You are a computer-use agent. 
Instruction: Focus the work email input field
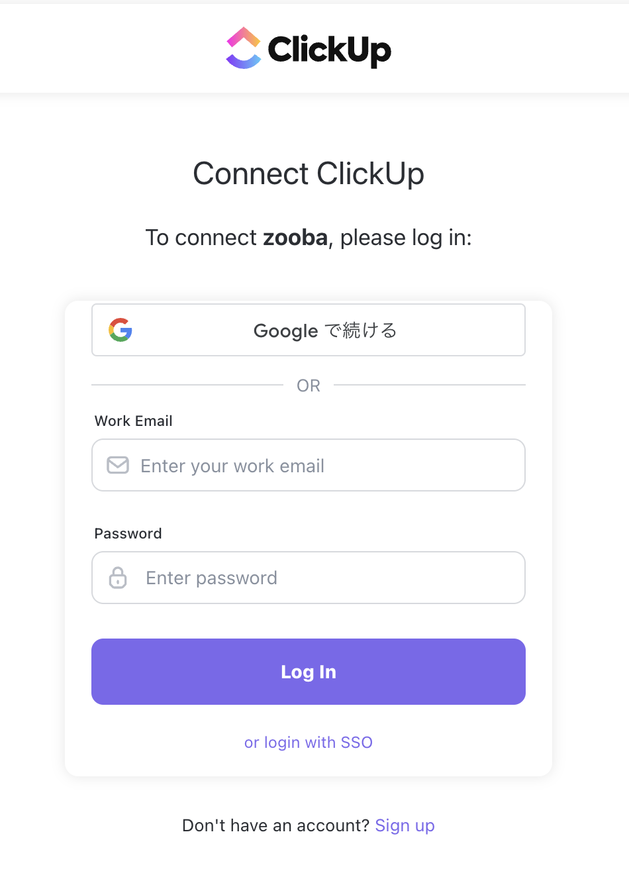[x=309, y=465]
